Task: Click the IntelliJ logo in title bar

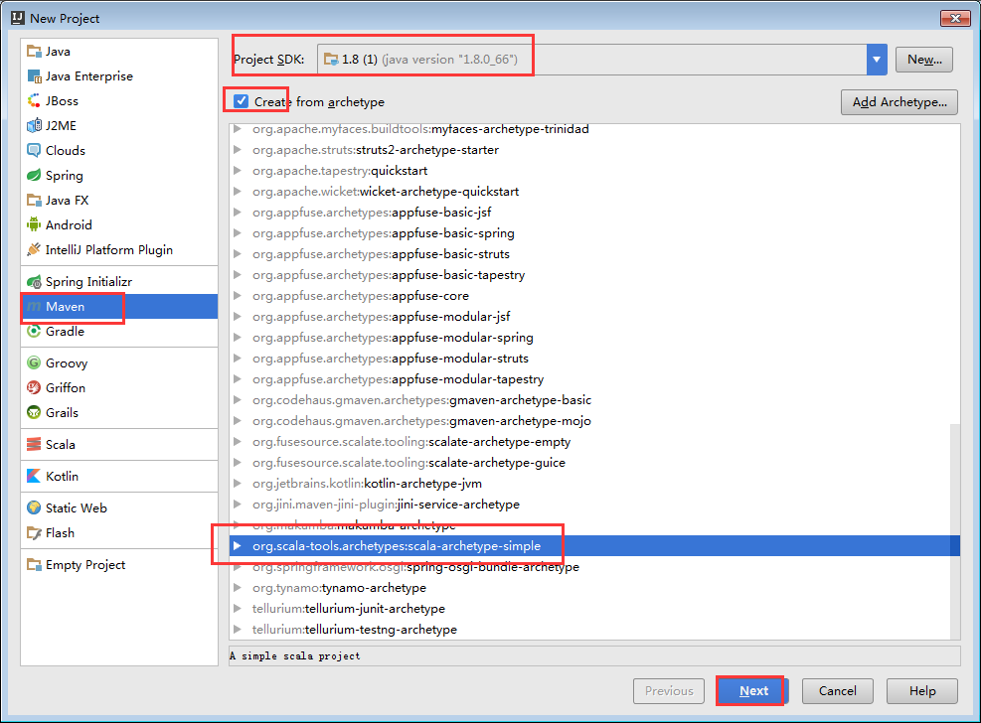Action: pyautogui.click(x=18, y=18)
